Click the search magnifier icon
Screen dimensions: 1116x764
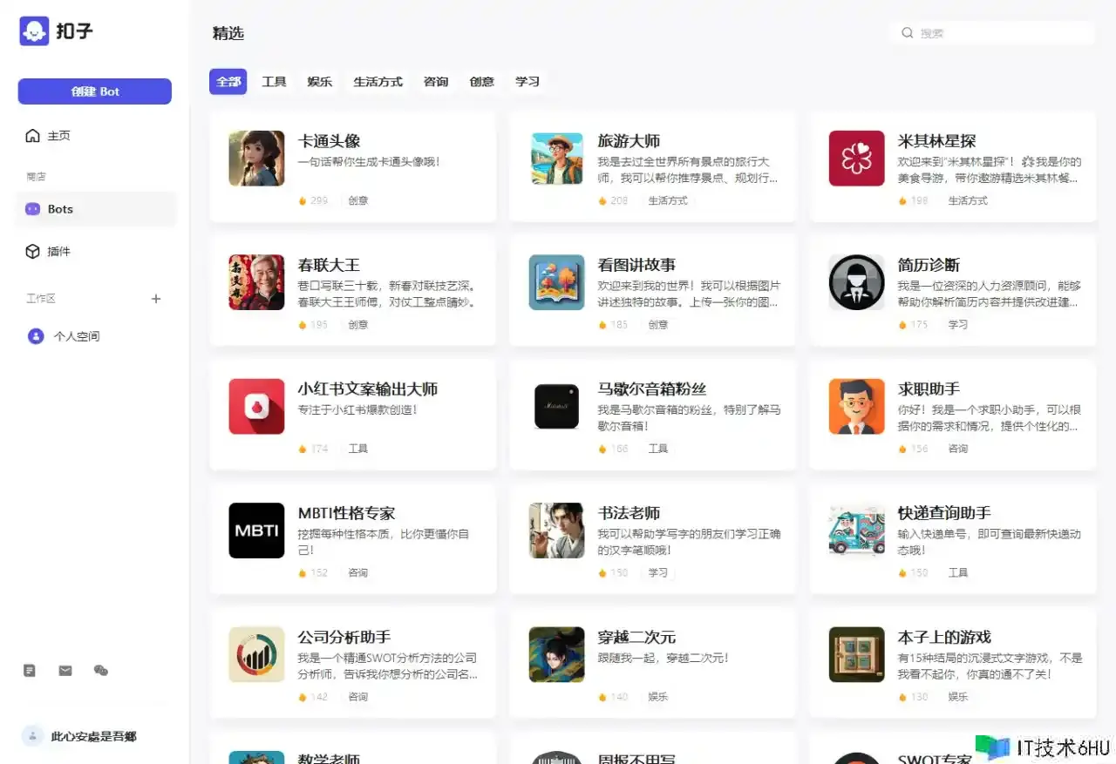(x=908, y=33)
